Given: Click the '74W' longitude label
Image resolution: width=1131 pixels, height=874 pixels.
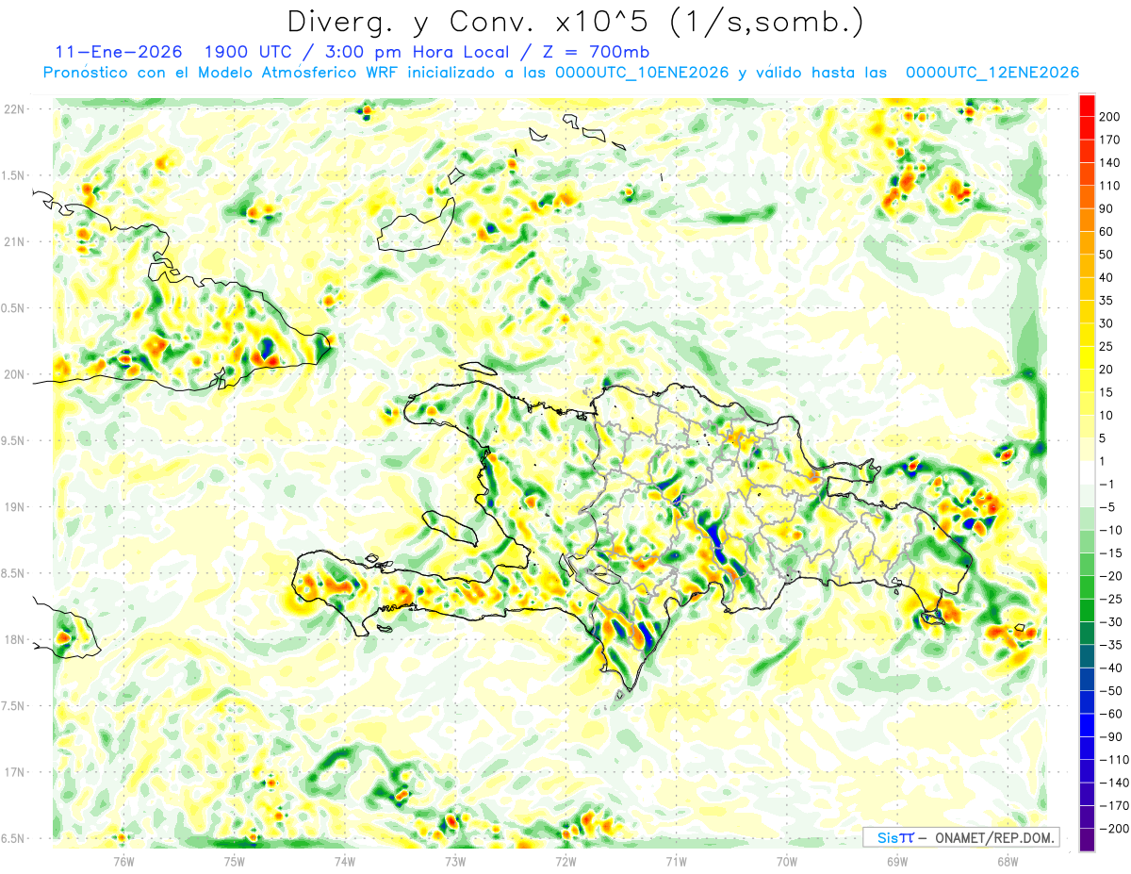Looking at the screenshot, I should tap(344, 861).
